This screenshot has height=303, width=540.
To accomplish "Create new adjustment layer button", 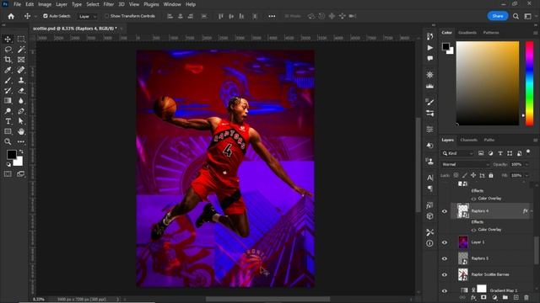I will (x=494, y=297).
